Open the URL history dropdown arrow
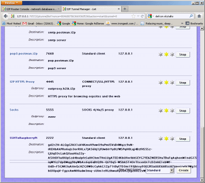This screenshot has height=183, width=205. tap(138, 16)
